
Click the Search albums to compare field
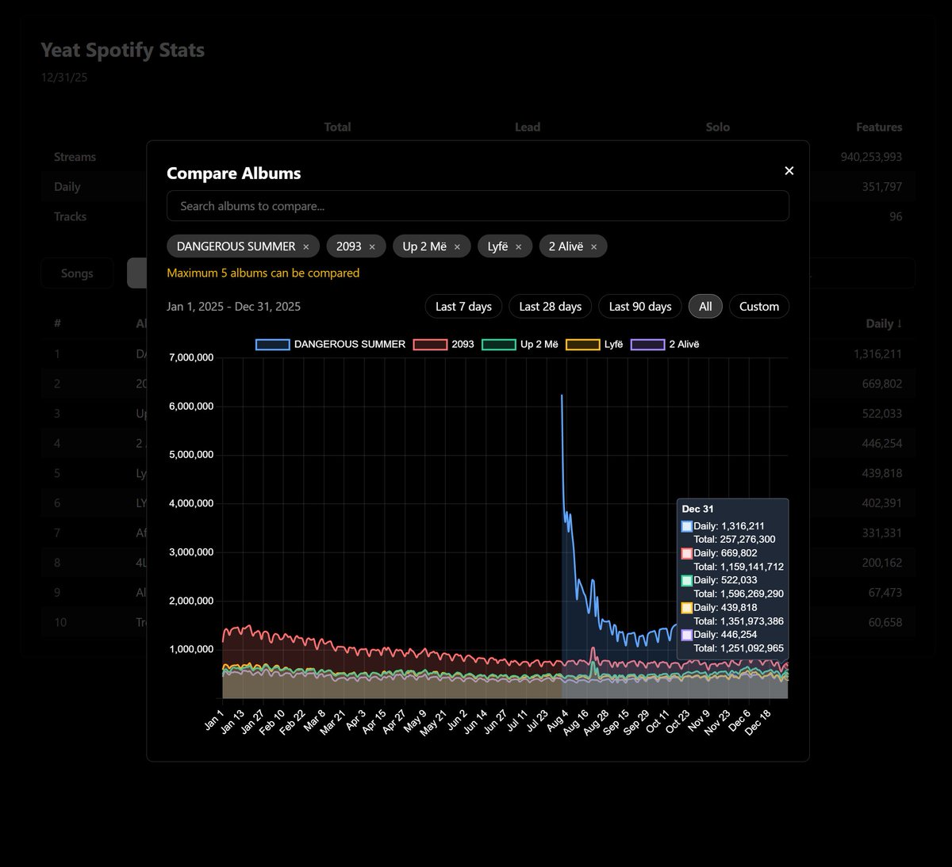pos(478,206)
